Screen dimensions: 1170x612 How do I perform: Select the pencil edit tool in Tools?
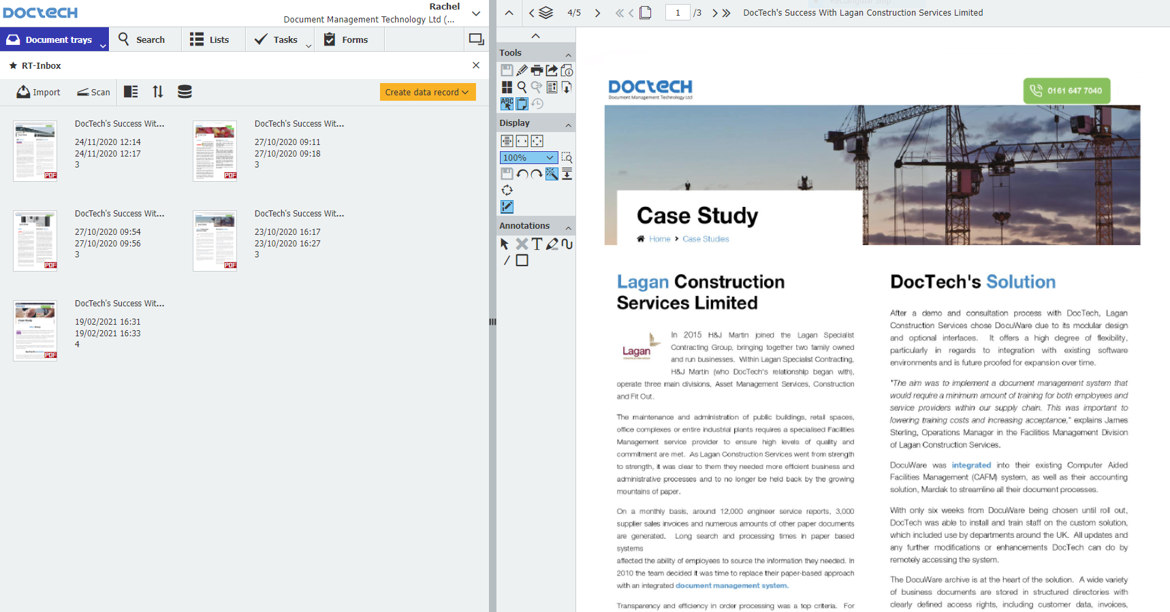coord(522,70)
